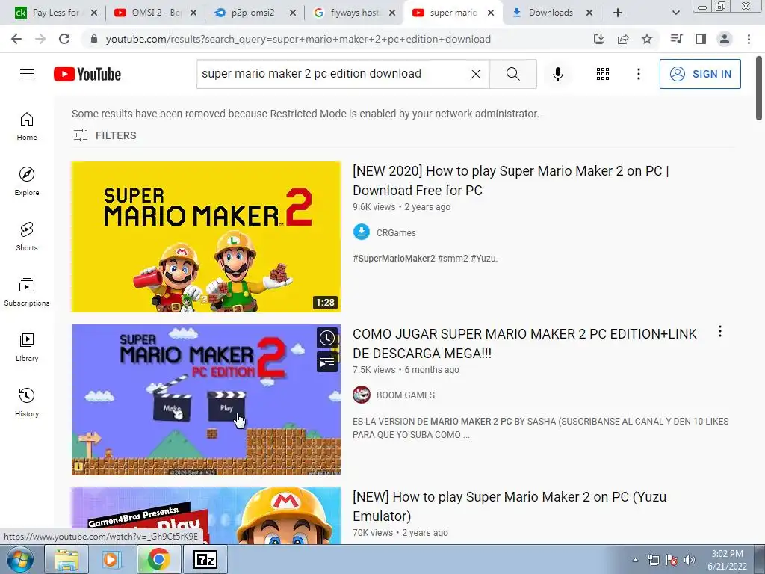Clear the search box with X icon
Image resolution: width=765 pixels, height=574 pixels.
click(476, 74)
